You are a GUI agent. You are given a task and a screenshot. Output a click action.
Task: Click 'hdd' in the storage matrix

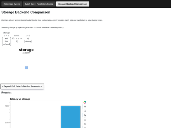[x=6, y=41]
